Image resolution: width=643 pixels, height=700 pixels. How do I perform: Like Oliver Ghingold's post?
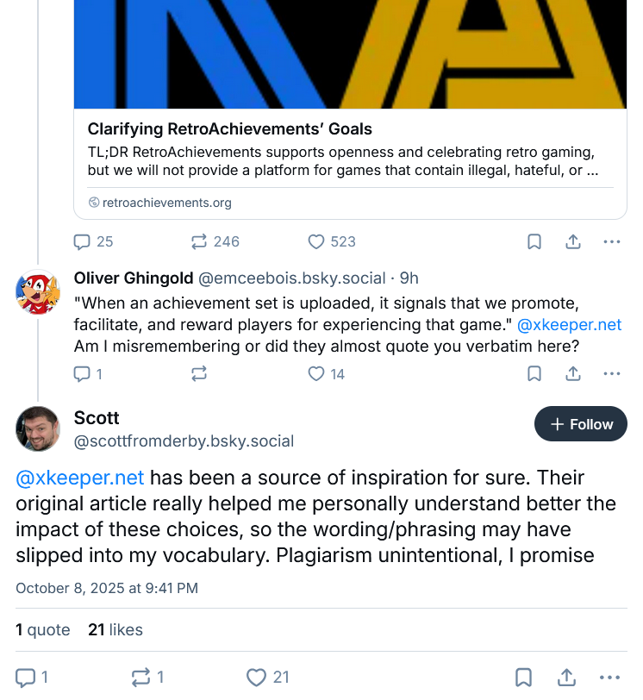pos(317,373)
